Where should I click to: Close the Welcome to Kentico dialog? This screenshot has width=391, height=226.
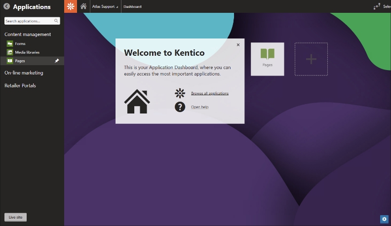(238, 45)
